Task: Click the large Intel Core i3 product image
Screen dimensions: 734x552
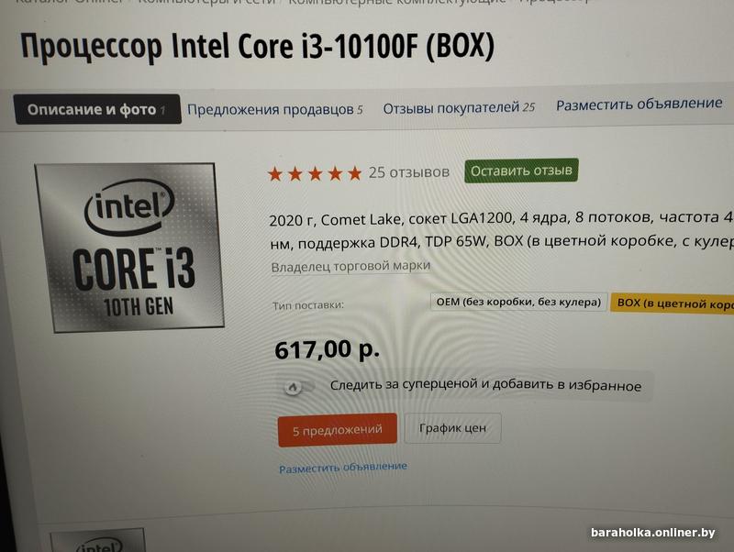Action: click(x=129, y=248)
